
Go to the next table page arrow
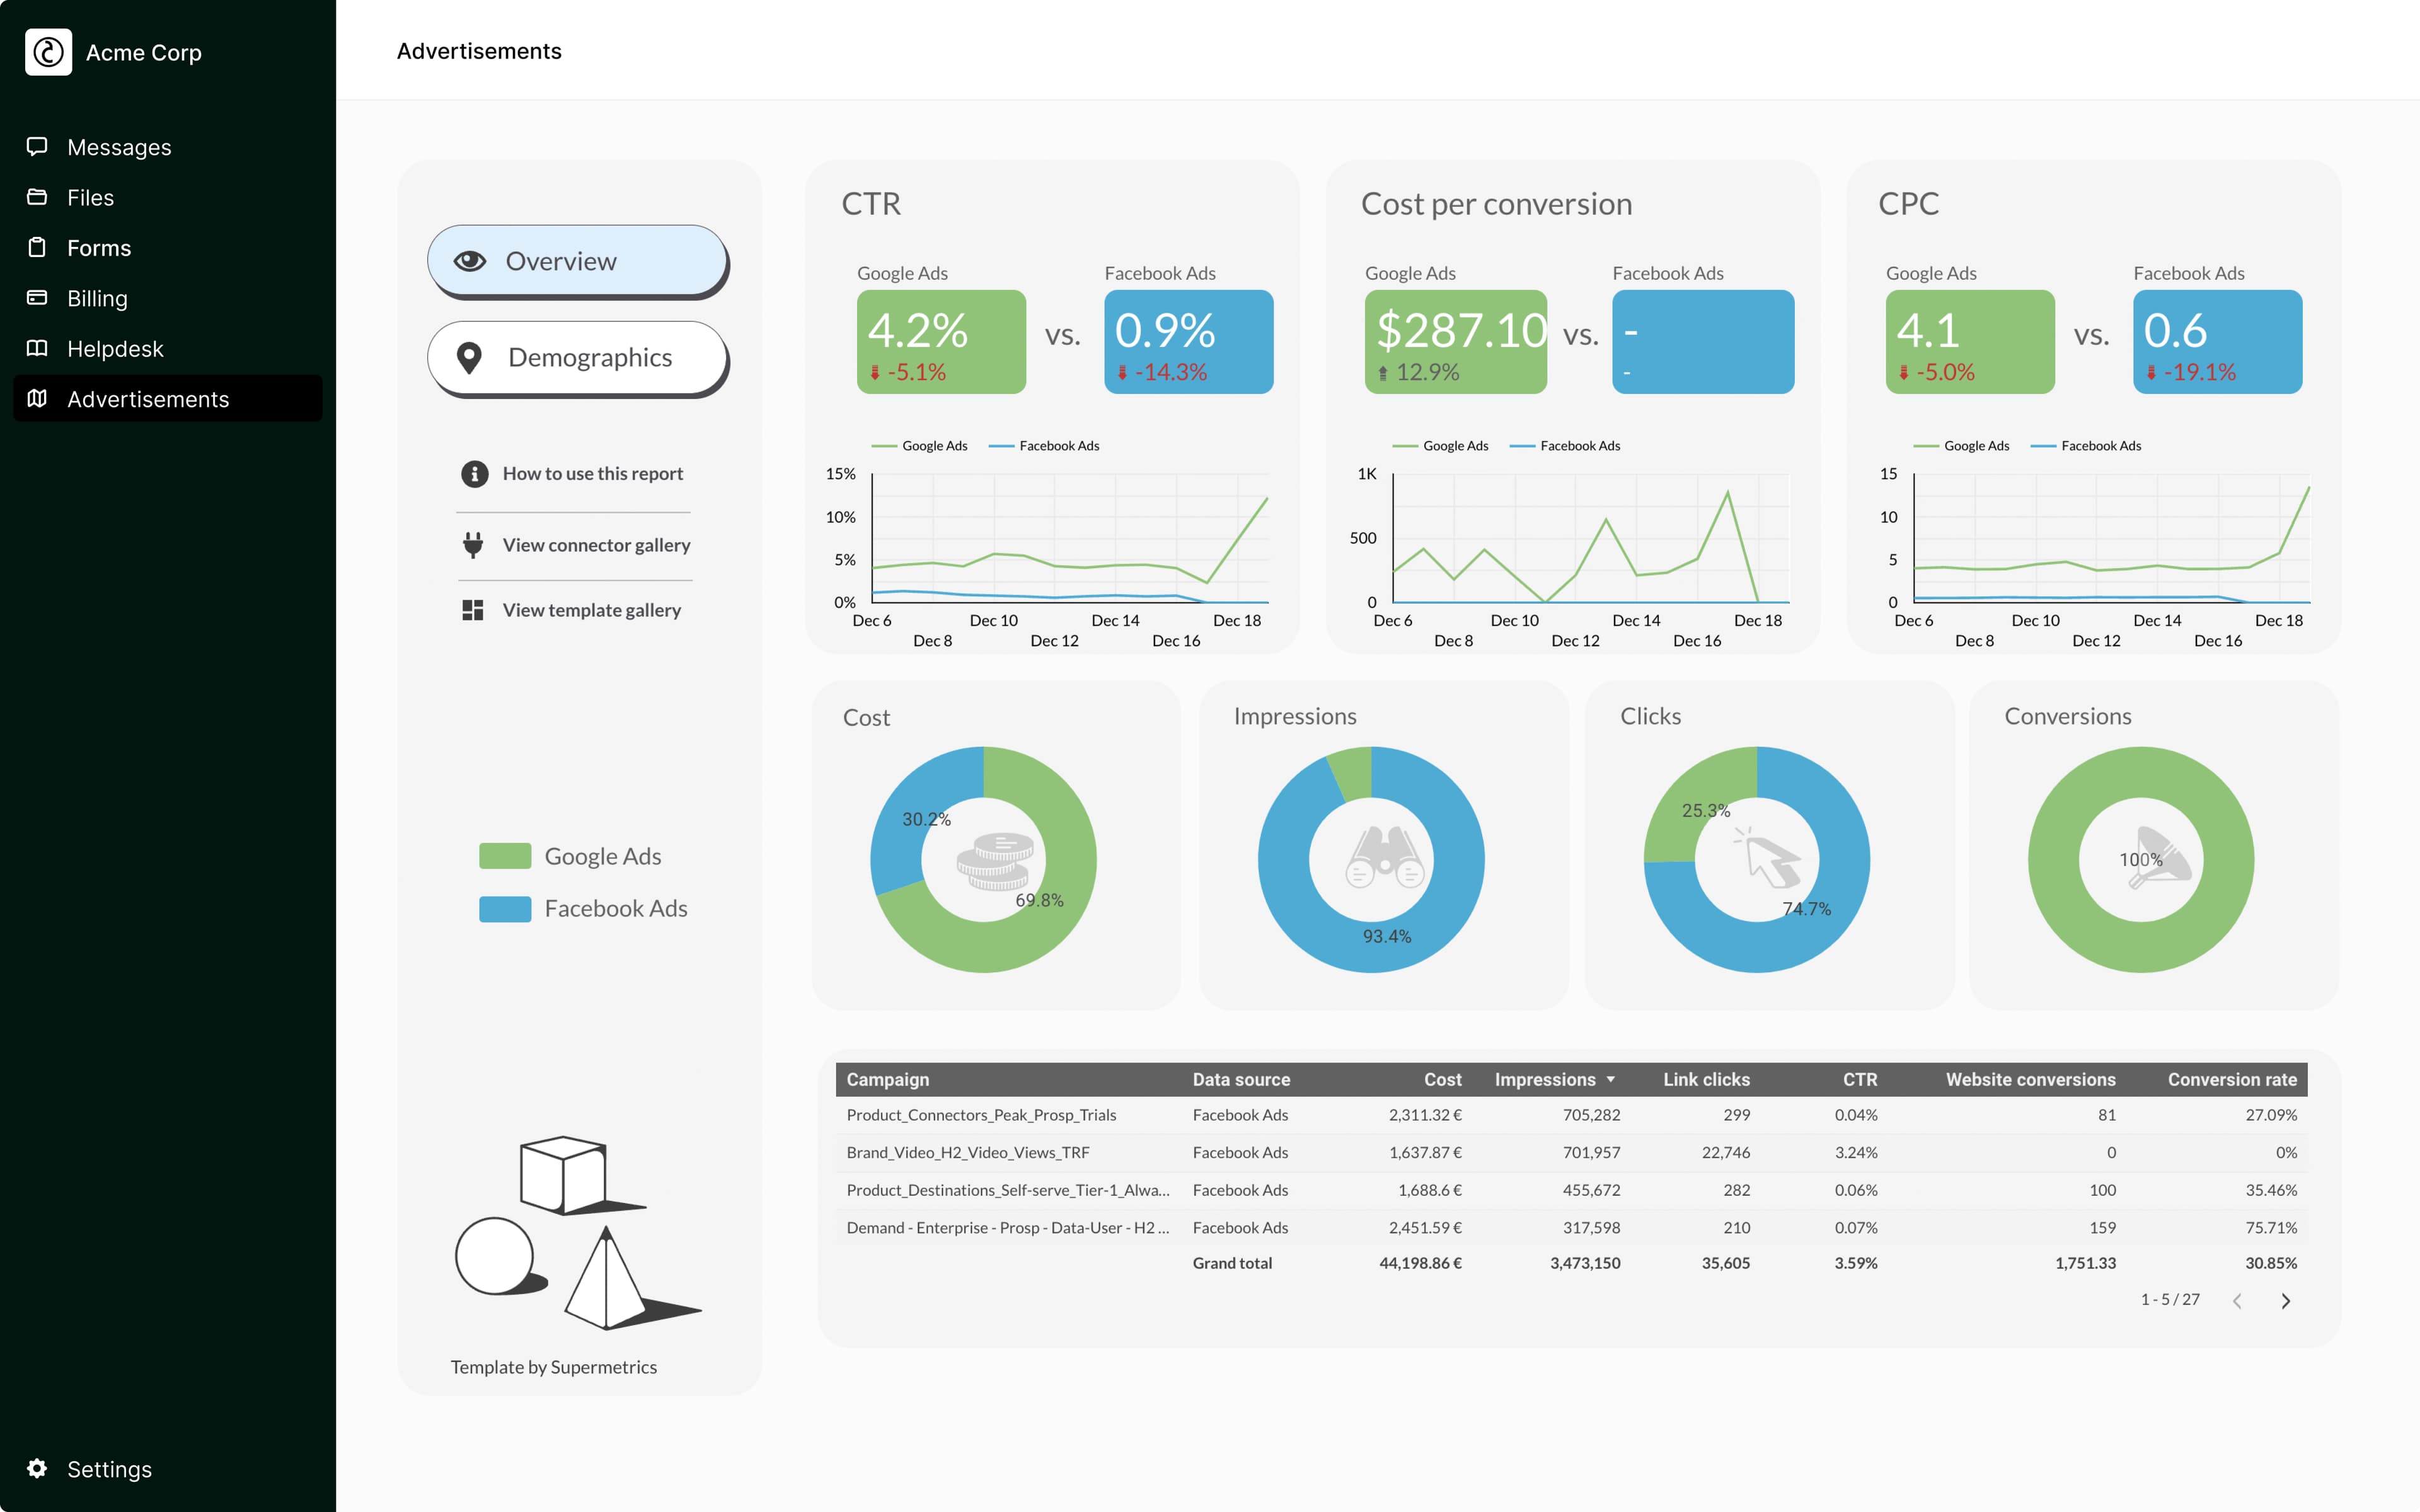(2285, 1301)
